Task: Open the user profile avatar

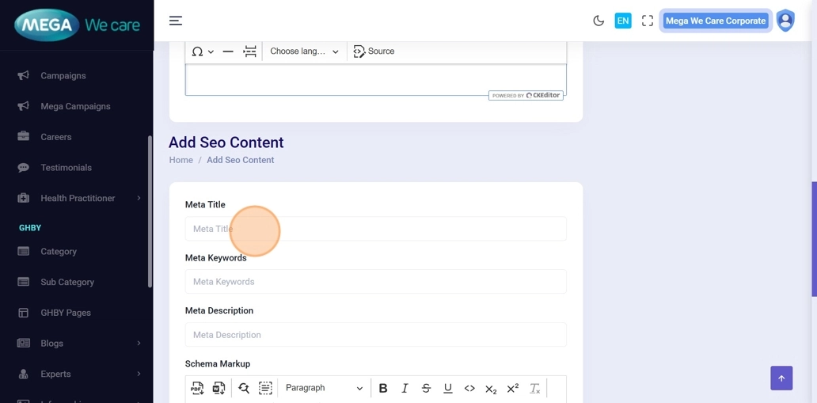Action: [785, 21]
